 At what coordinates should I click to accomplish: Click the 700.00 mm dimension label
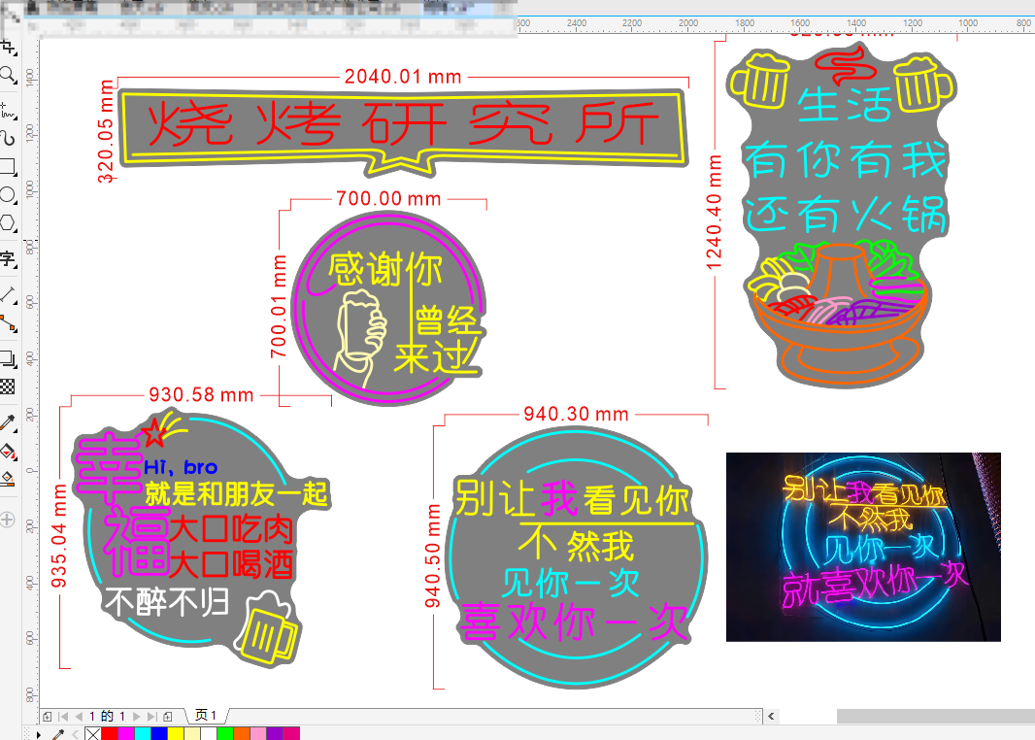(388, 199)
